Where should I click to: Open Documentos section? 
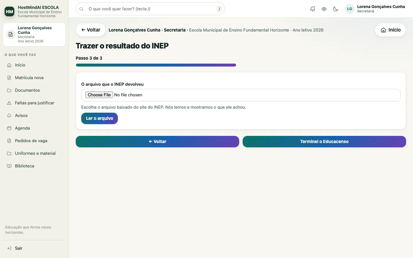click(34, 90)
